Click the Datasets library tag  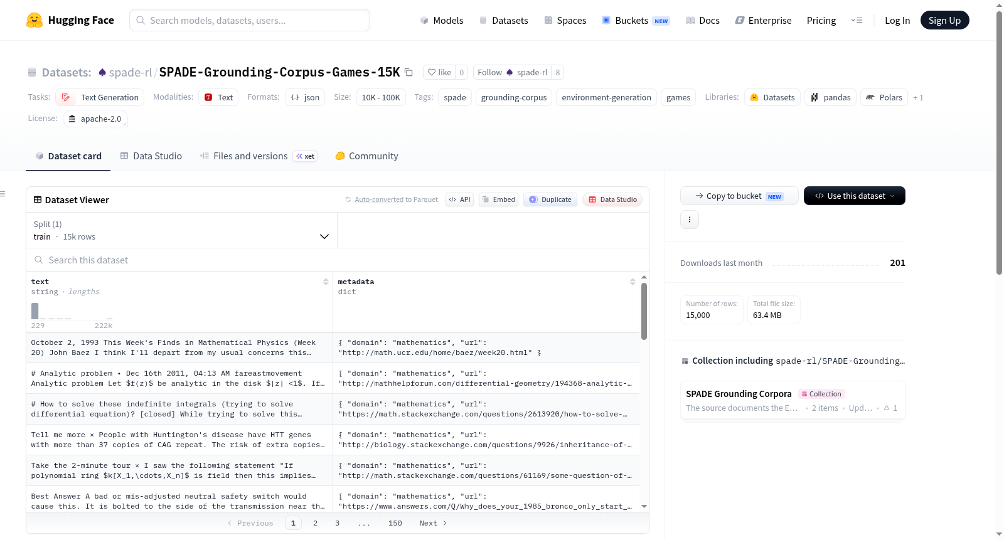(772, 97)
